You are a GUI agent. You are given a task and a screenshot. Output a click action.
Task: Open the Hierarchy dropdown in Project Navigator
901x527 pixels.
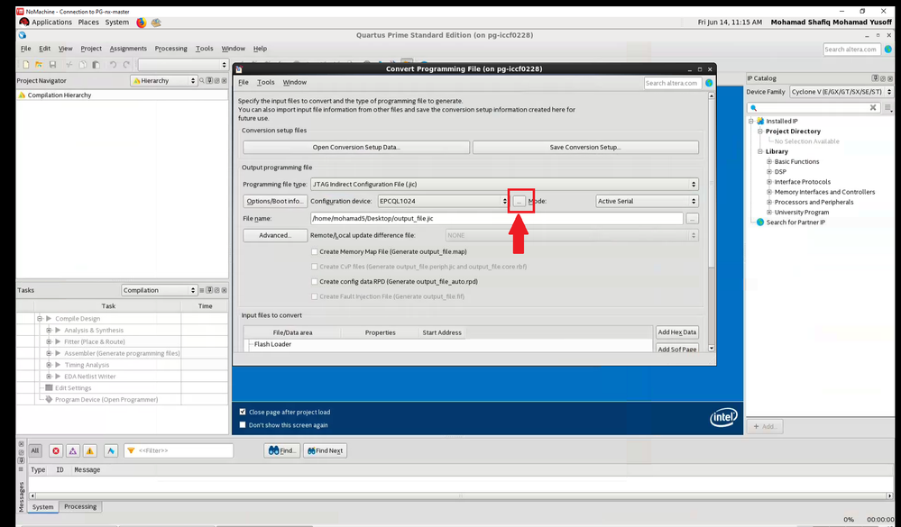(x=164, y=81)
